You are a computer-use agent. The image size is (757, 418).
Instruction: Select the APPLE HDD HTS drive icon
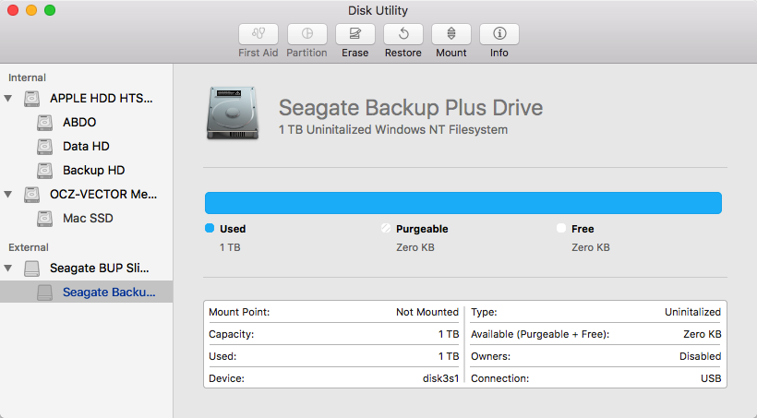(x=32, y=99)
